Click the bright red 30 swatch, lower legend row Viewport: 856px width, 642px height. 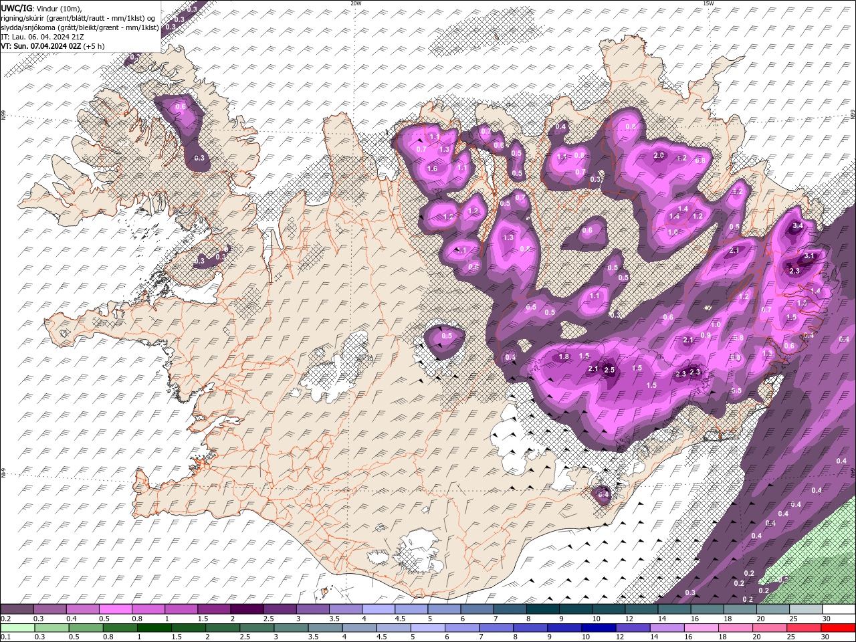coord(839,627)
